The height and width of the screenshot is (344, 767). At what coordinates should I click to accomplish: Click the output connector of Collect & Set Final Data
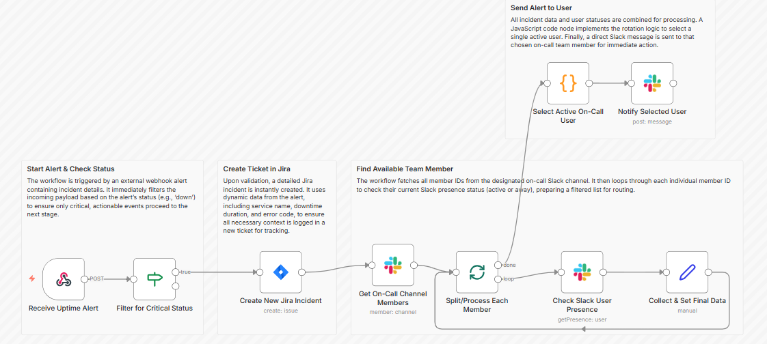708,272
